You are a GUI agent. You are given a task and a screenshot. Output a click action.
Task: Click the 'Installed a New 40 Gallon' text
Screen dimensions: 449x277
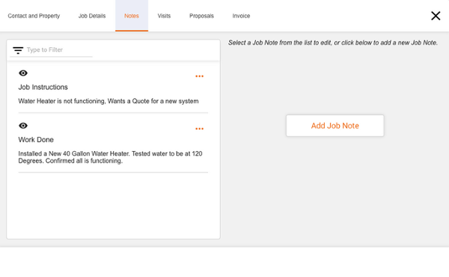110,157
